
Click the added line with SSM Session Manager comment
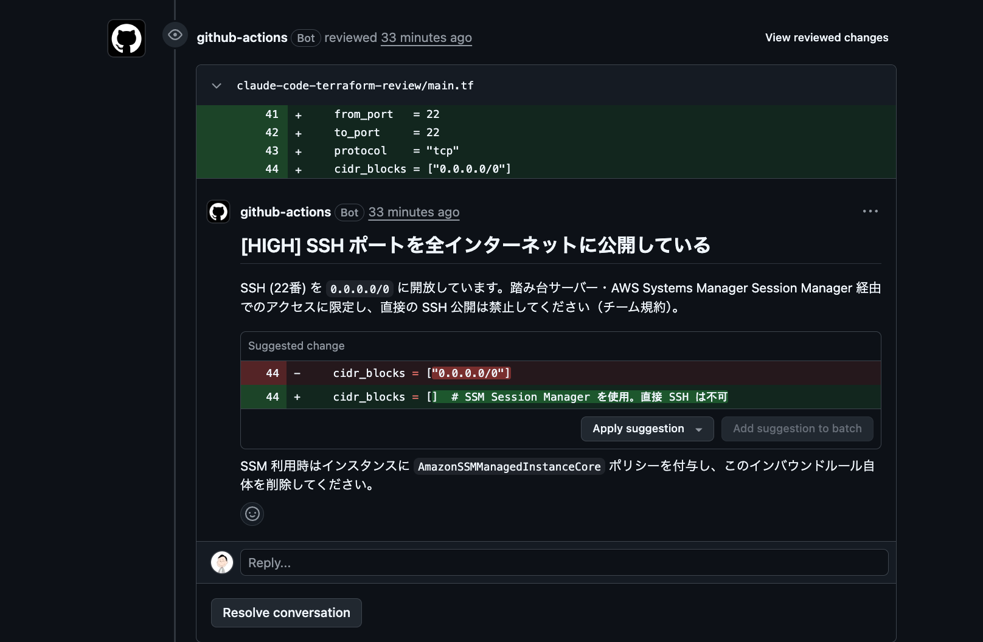[560, 397]
